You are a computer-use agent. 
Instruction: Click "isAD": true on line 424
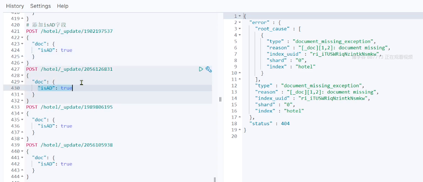(x=55, y=50)
